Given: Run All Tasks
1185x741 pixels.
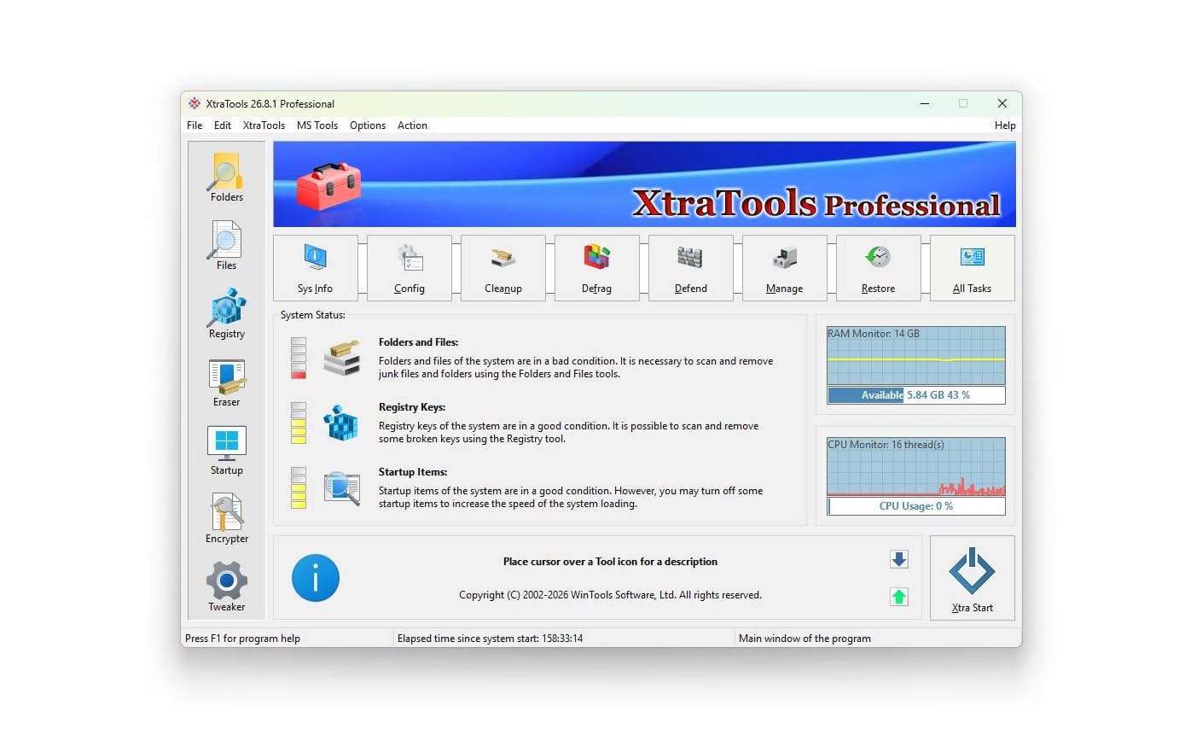Looking at the screenshot, I should coord(973,268).
